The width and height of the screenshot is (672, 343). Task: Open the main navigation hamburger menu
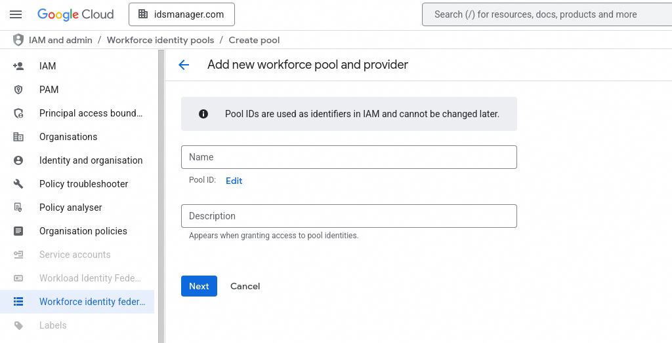tap(16, 14)
